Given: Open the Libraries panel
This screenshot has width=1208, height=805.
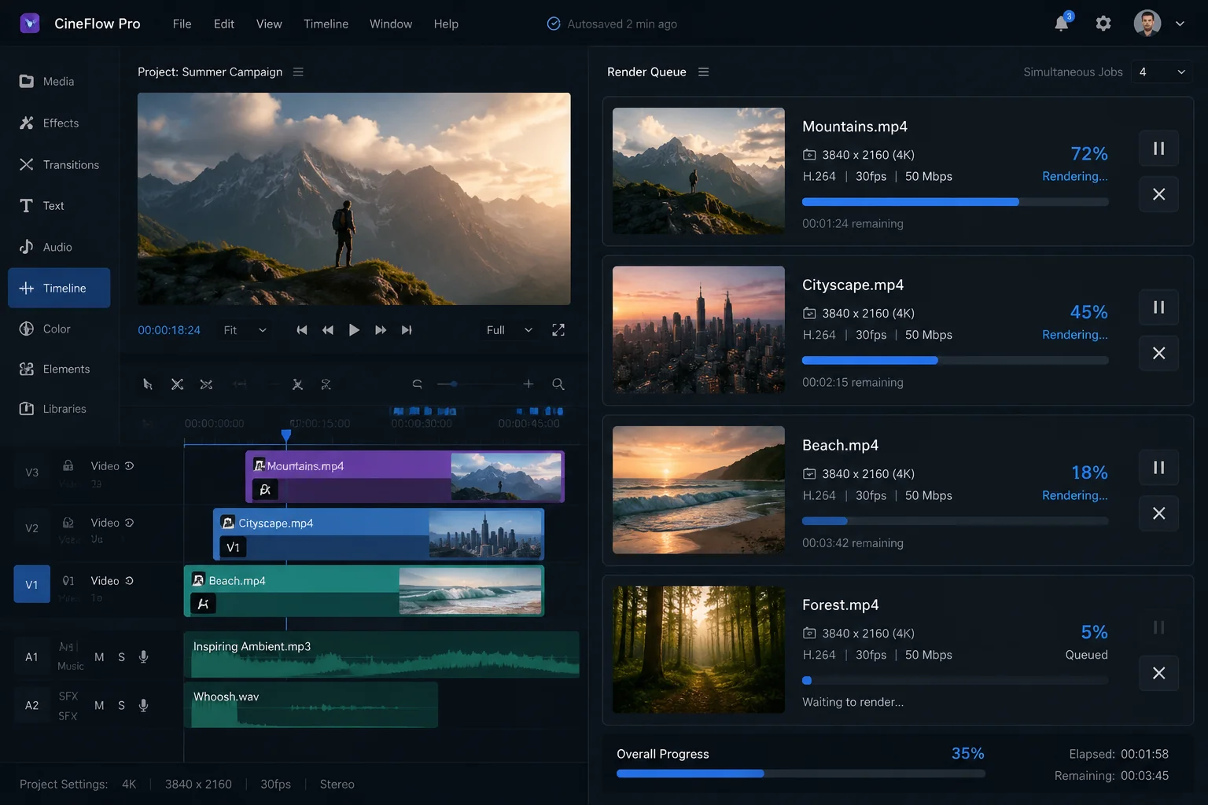Looking at the screenshot, I should pos(53,409).
